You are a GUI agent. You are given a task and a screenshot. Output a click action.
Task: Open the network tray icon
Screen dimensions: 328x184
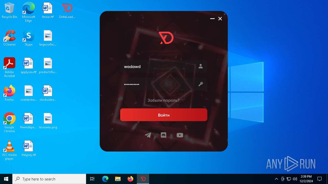coord(289,179)
